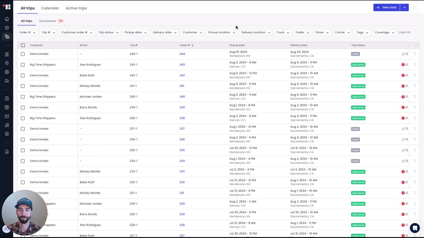Open order link 244
Image resolution: width=424 pixels, height=238 pixels.
[x=182, y=54]
